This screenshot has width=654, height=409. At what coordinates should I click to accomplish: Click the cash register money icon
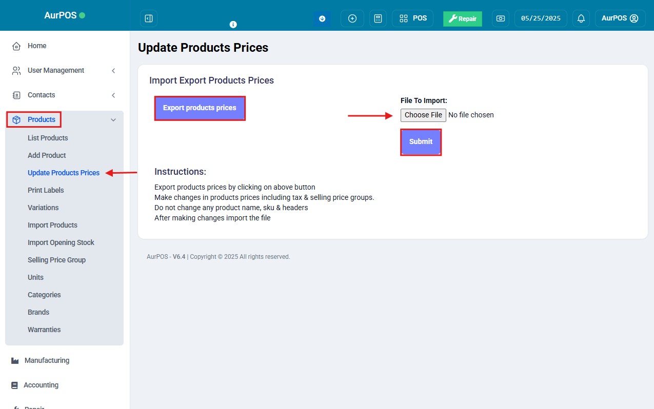(x=501, y=18)
